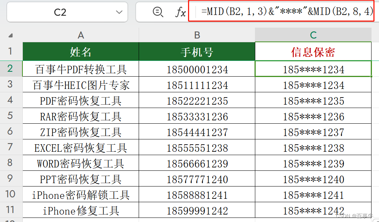Select masked cell 185****1239
The width and height of the screenshot is (379, 222).
pyautogui.click(x=313, y=163)
